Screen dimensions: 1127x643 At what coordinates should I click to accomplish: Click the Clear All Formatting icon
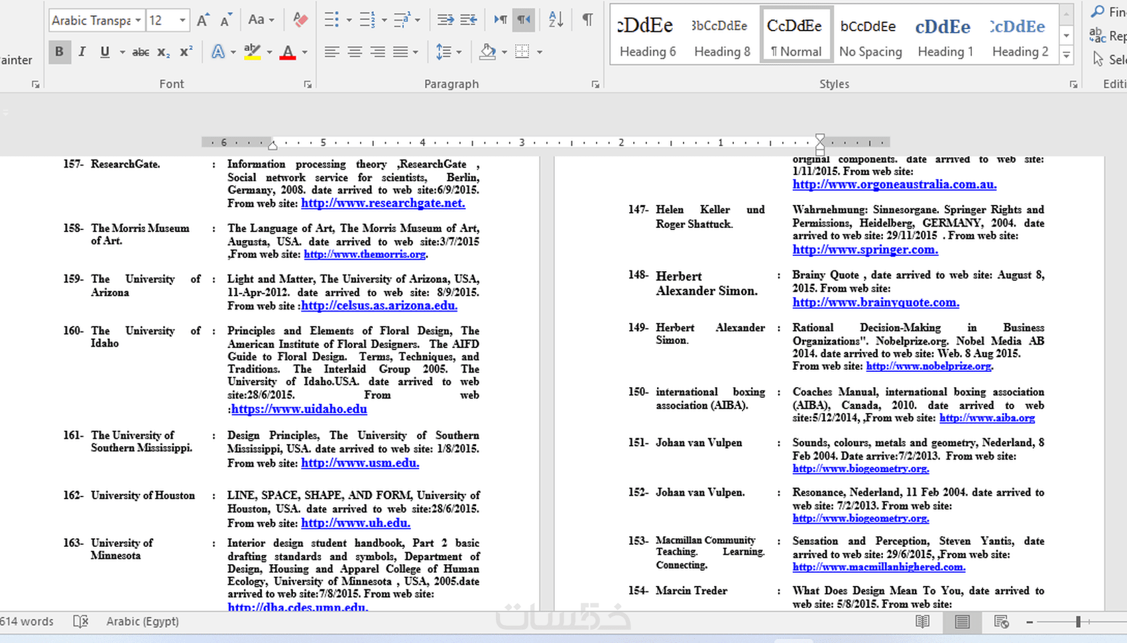300,21
